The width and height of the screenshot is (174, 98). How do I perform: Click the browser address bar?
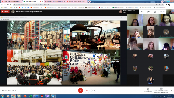[84, 5]
